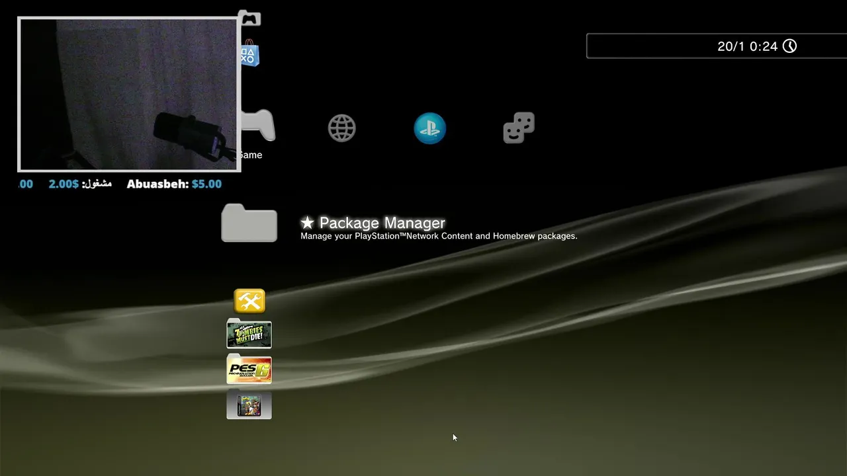Click the webcam overlay feed
The height and width of the screenshot is (476, 847).
coord(129,95)
